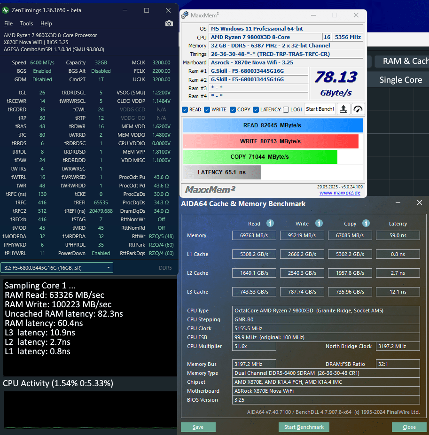The image size is (429, 435).
Task: Toggle the READ checkbox in MaxxMem
Action: click(185, 109)
